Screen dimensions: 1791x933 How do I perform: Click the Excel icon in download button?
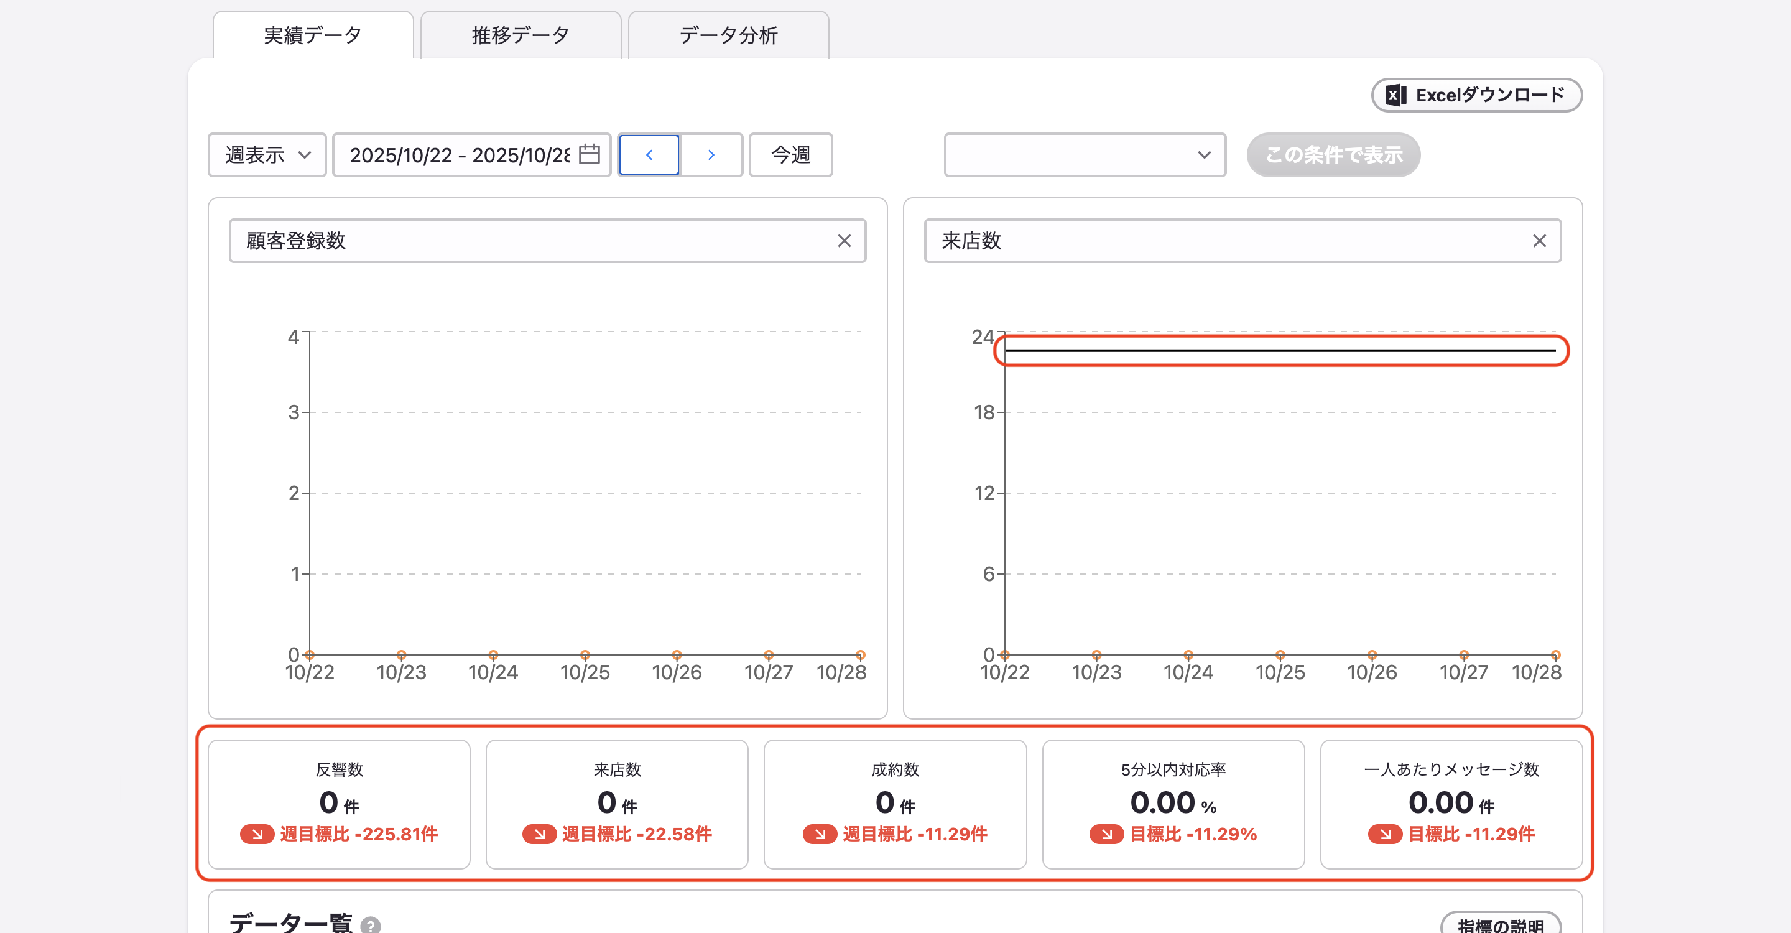1395,95
